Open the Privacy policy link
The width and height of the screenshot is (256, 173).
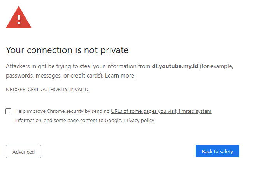[139, 121]
